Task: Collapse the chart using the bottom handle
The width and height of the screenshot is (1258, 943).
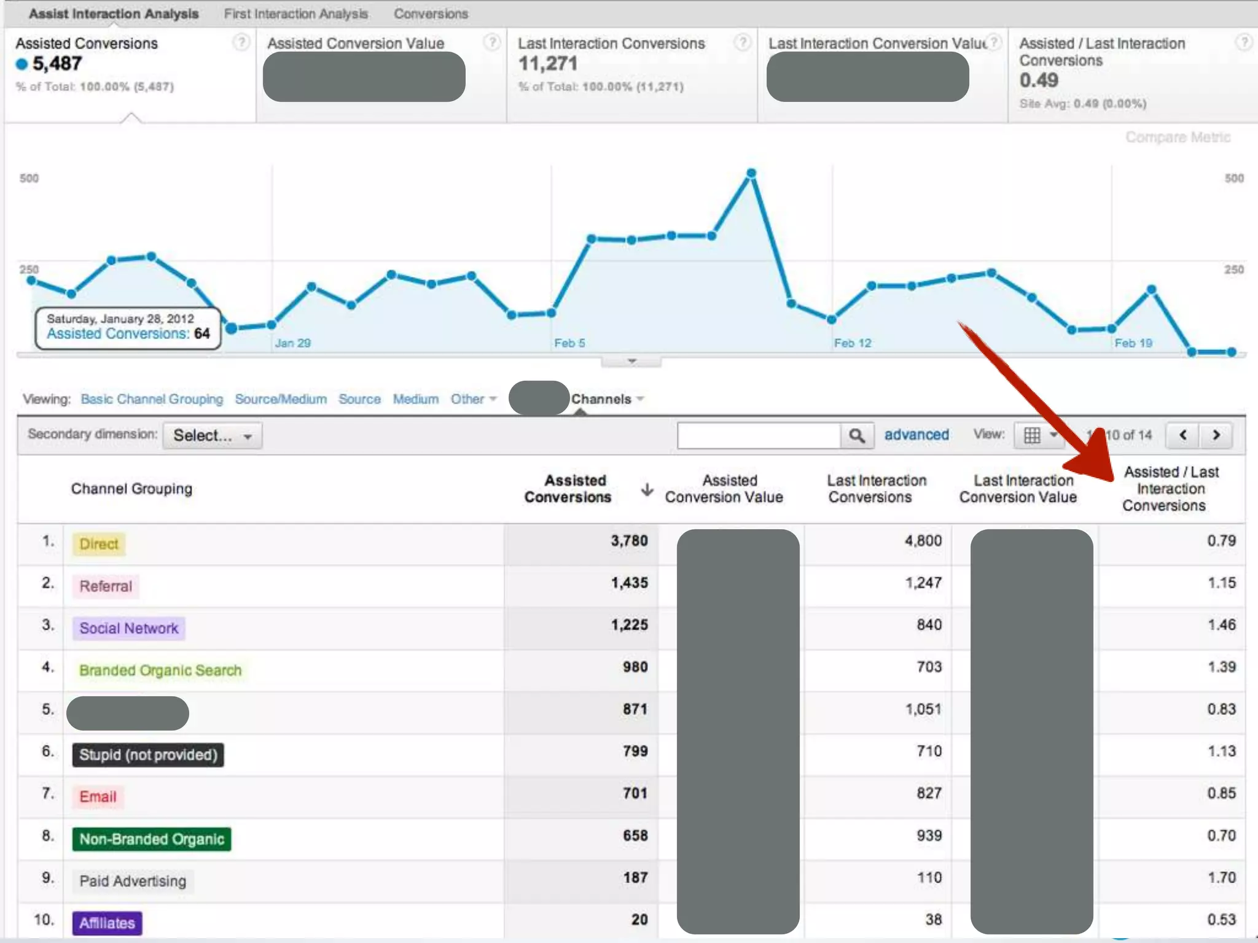Action: coord(631,362)
